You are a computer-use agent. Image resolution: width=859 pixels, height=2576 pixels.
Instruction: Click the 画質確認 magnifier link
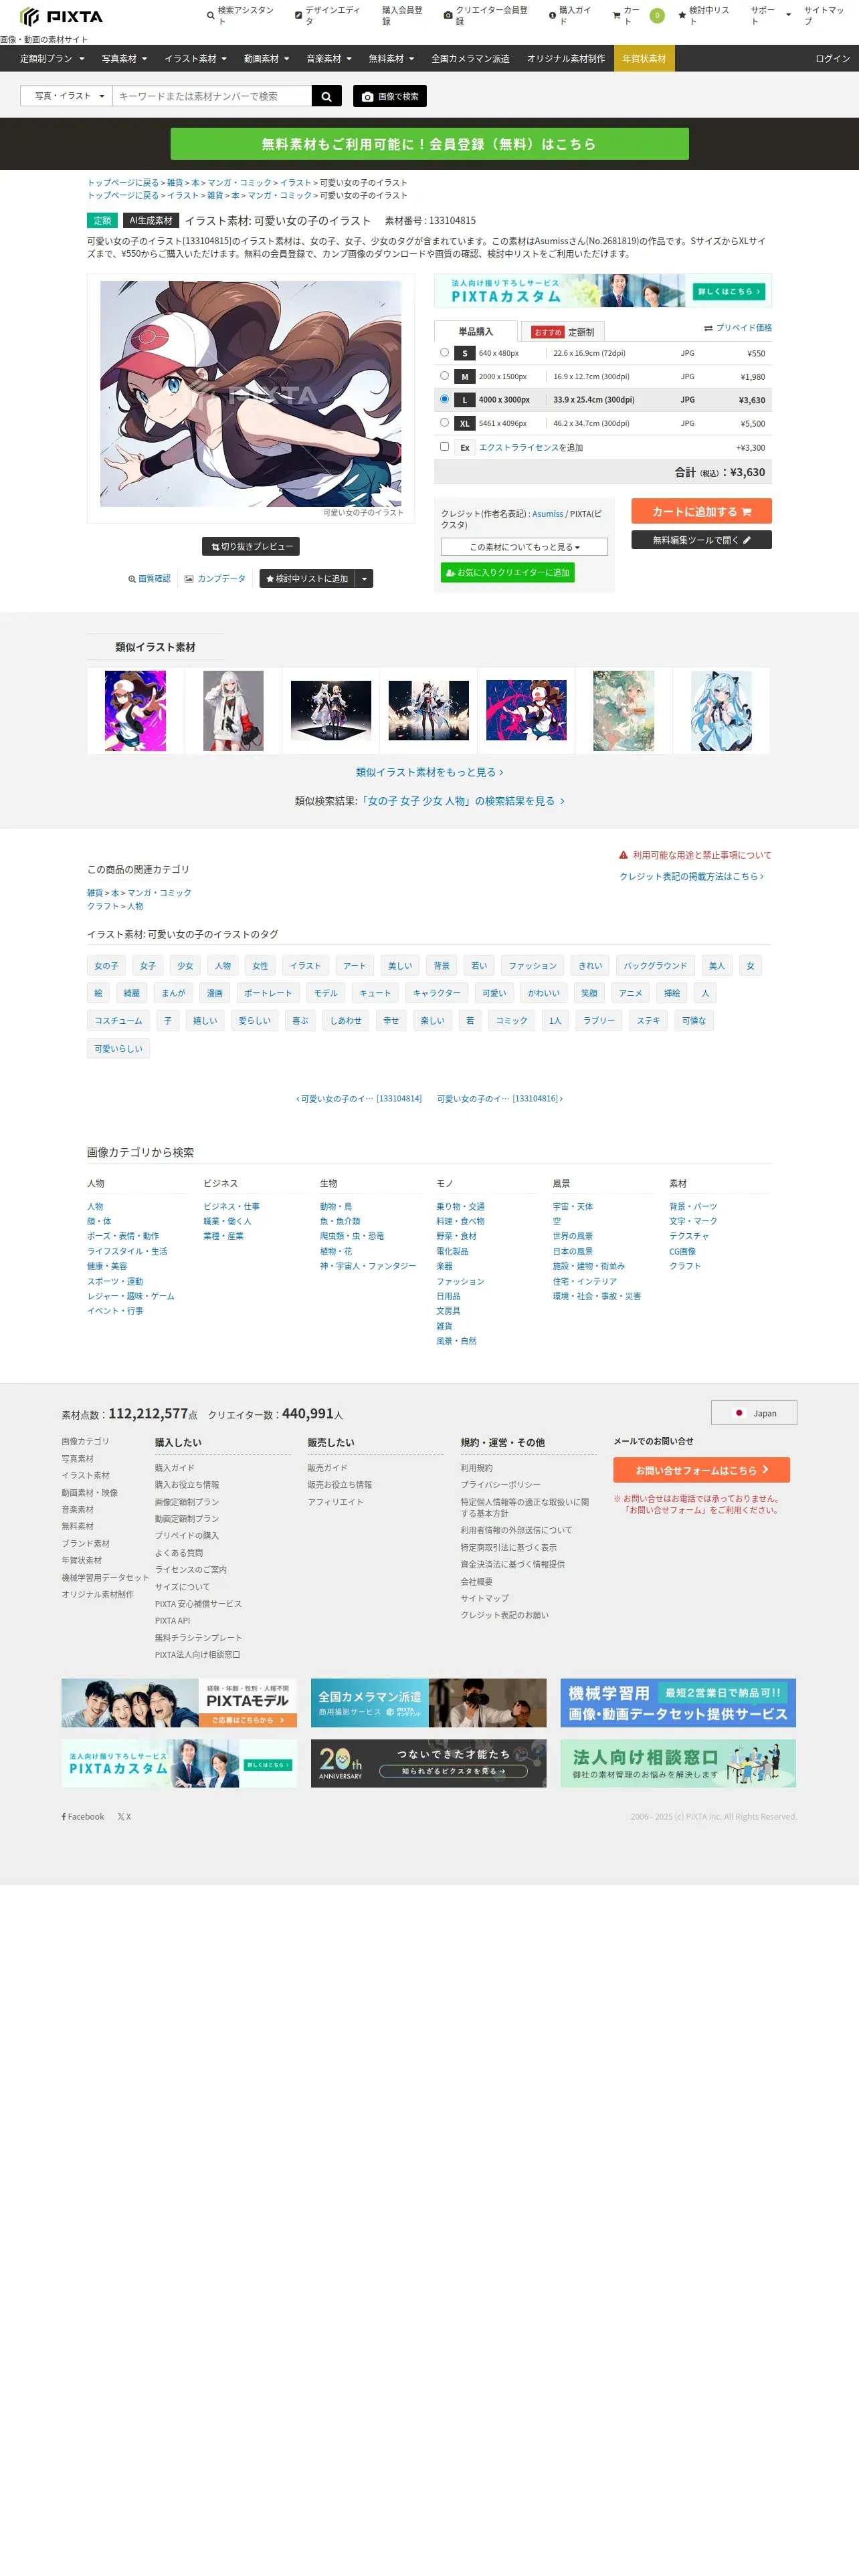(x=149, y=579)
